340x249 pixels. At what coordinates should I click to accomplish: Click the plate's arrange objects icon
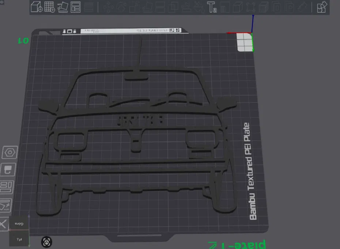(x=7, y=187)
